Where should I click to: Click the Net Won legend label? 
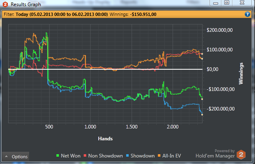71,156
